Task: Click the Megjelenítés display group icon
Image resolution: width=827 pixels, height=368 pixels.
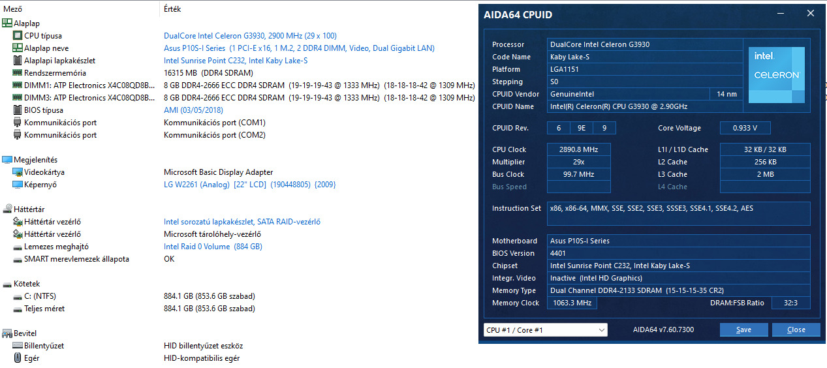Action: click(x=7, y=160)
